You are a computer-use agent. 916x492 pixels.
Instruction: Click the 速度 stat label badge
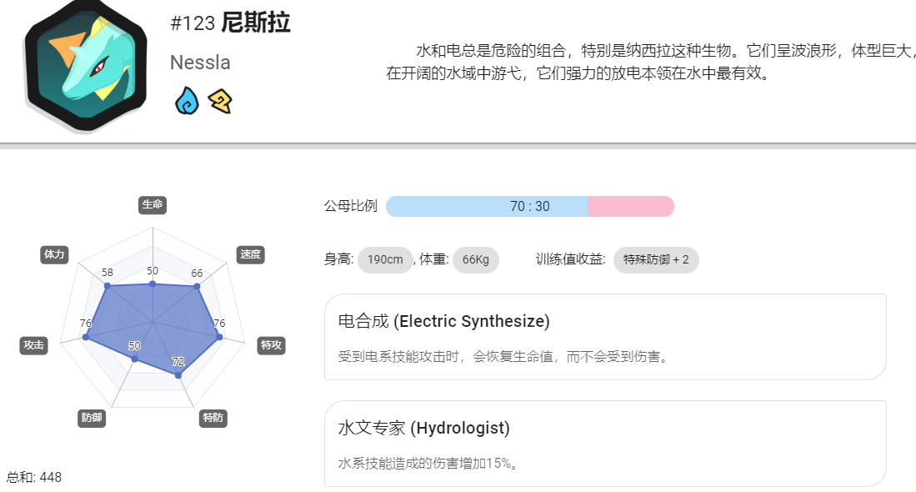tap(251, 254)
